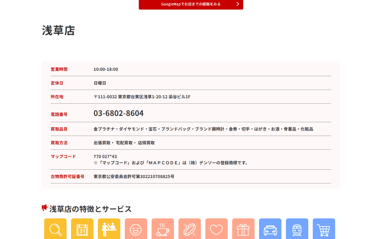The image size is (382, 239).
Task: Click the car parking service icon
Action: tap(270, 229)
